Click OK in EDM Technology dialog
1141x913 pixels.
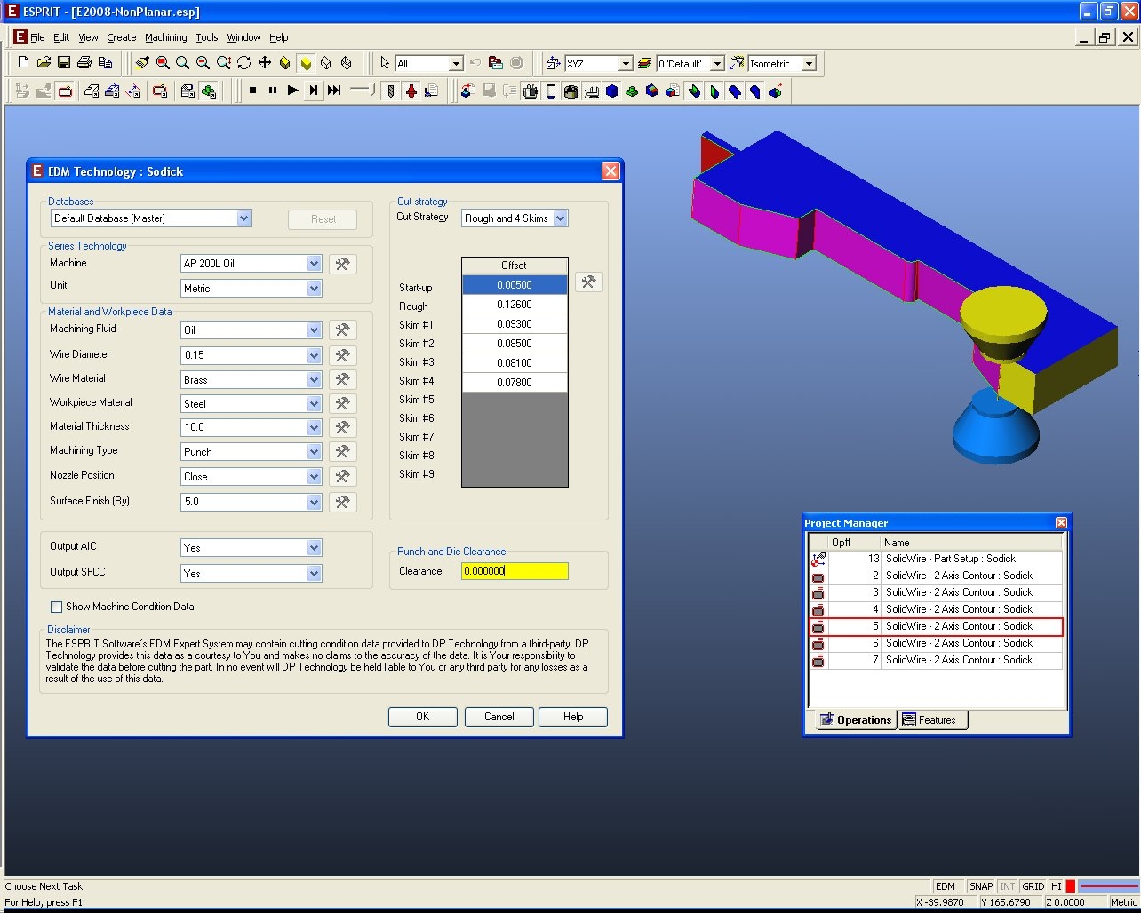tap(423, 717)
